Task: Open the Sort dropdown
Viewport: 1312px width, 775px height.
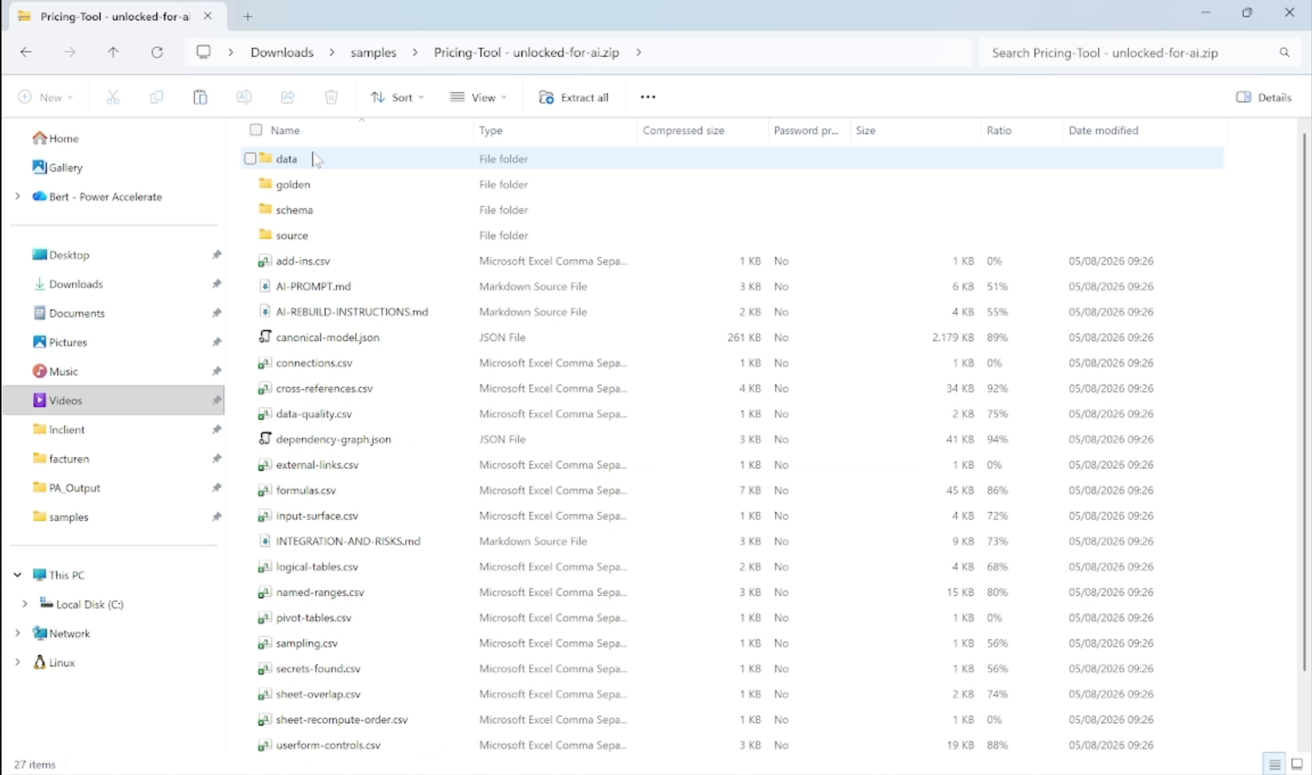Action: click(397, 97)
